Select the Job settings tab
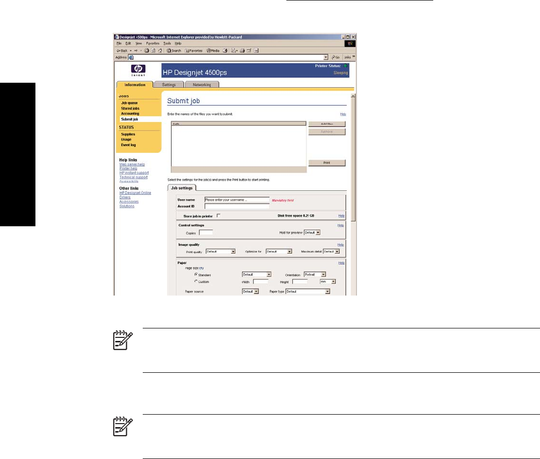Image resolution: width=540 pixels, height=459 pixels. click(x=182, y=188)
